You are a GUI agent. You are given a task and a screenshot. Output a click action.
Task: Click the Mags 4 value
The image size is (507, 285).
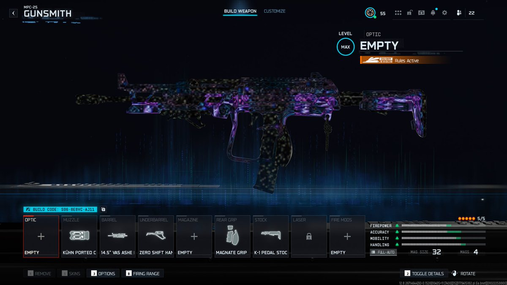tap(476, 252)
